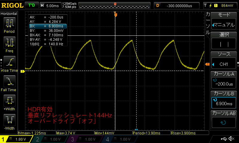This screenshot has height=143, width=239.
Task: Click the highlighted BX = 6.900ms row
Action: (x=48, y=26)
